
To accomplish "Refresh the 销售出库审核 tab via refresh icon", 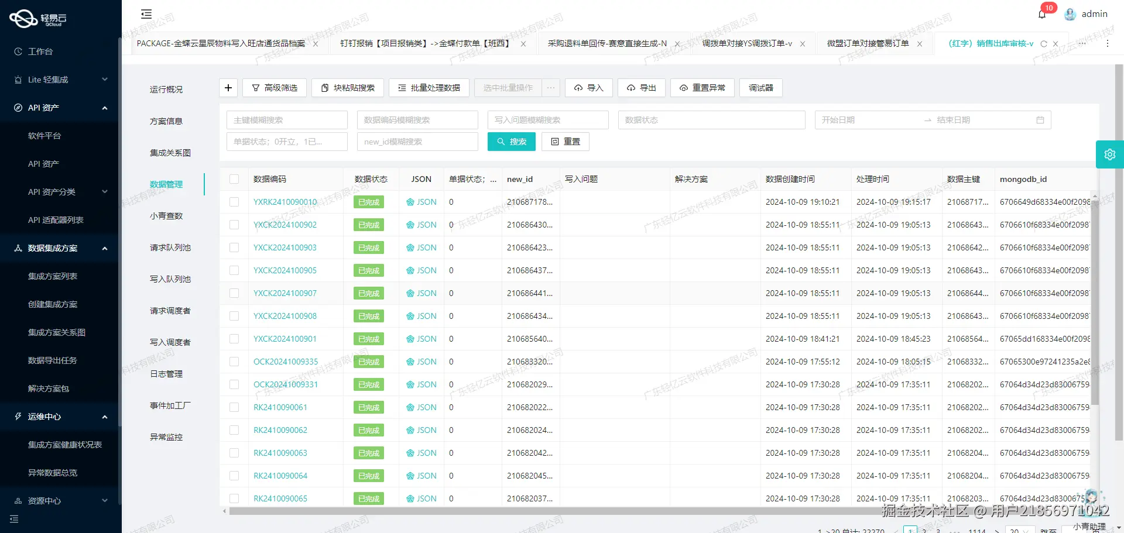I will coord(1044,43).
